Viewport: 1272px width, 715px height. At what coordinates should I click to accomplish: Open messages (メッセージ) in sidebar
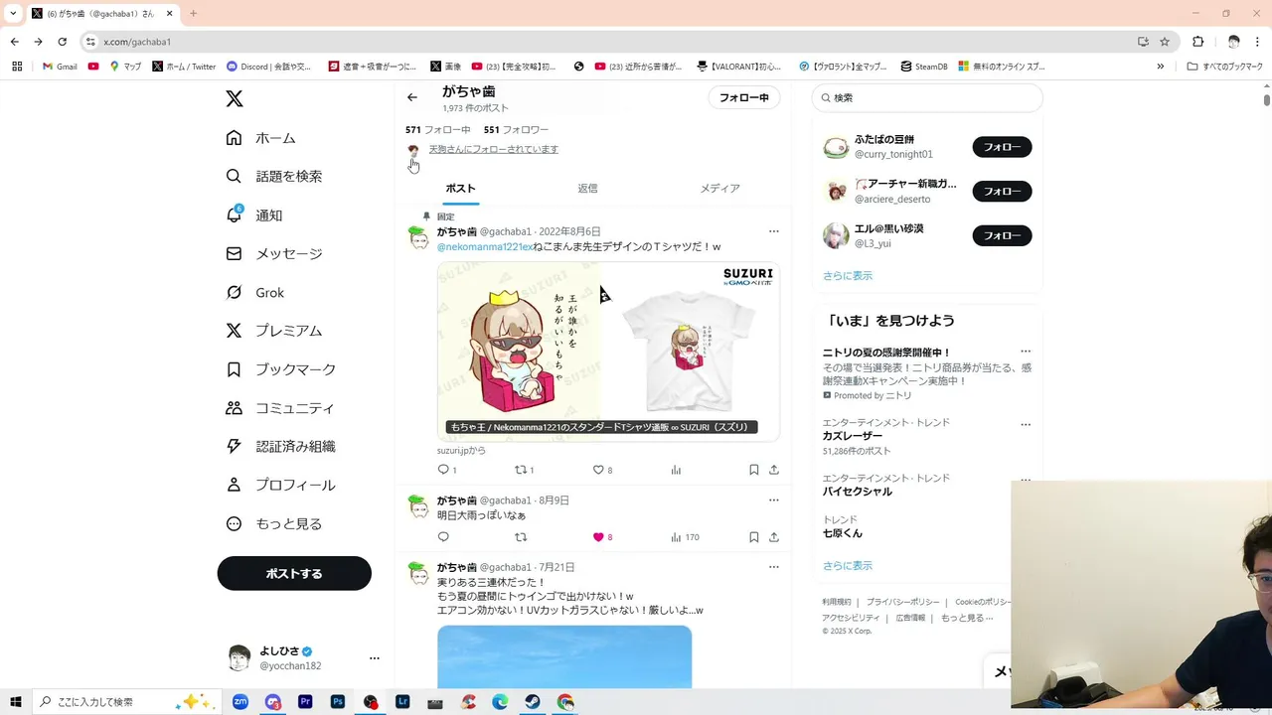point(274,253)
